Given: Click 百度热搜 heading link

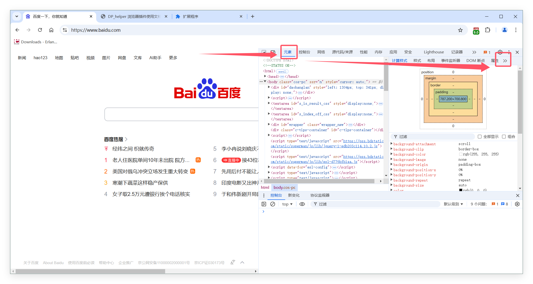Looking at the screenshot, I should (x=116, y=139).
